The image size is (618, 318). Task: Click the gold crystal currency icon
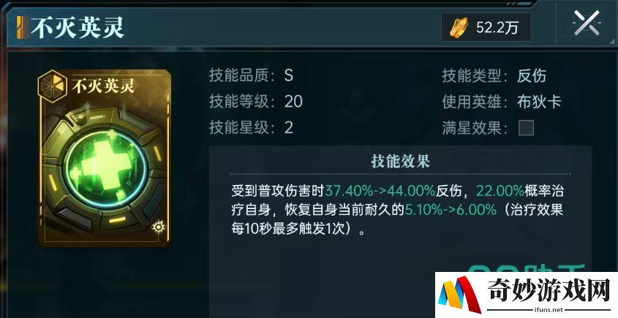tap(459, 28)
